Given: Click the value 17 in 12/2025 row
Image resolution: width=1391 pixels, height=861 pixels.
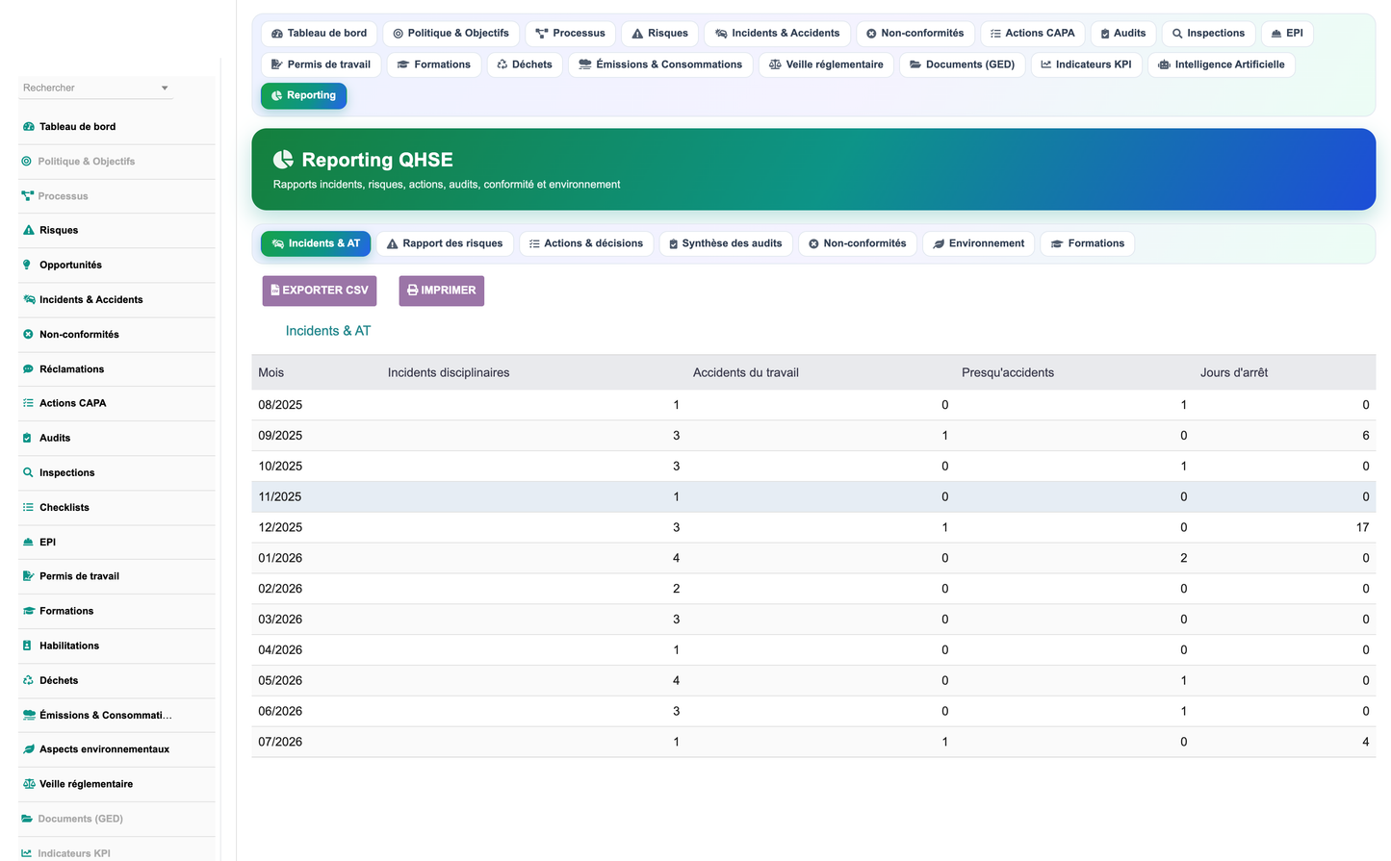Looking at the screenshot, I should tap(1362, 527).
